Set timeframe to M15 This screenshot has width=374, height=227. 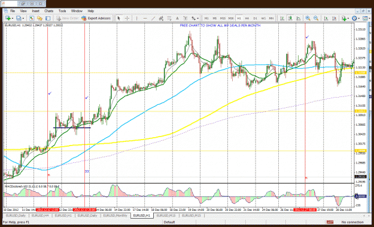pos(223,18)
